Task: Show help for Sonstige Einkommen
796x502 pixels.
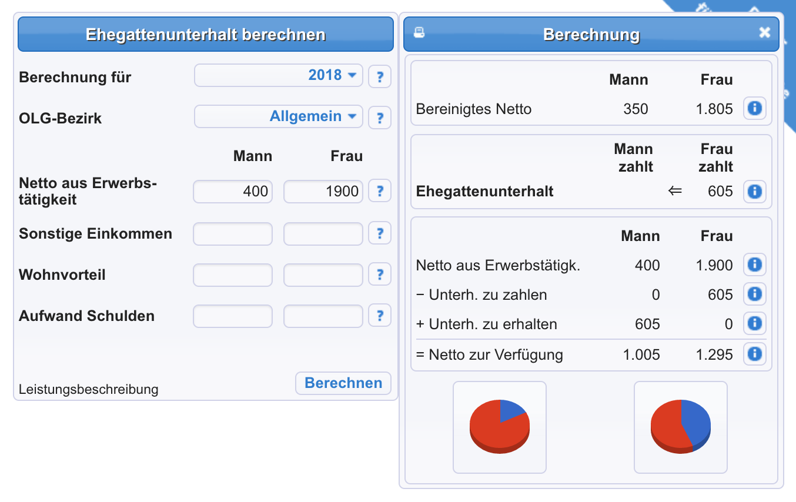Action: coord(380,233)
